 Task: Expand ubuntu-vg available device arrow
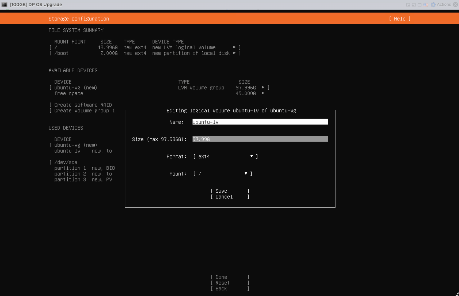click(x=263, y=88)
